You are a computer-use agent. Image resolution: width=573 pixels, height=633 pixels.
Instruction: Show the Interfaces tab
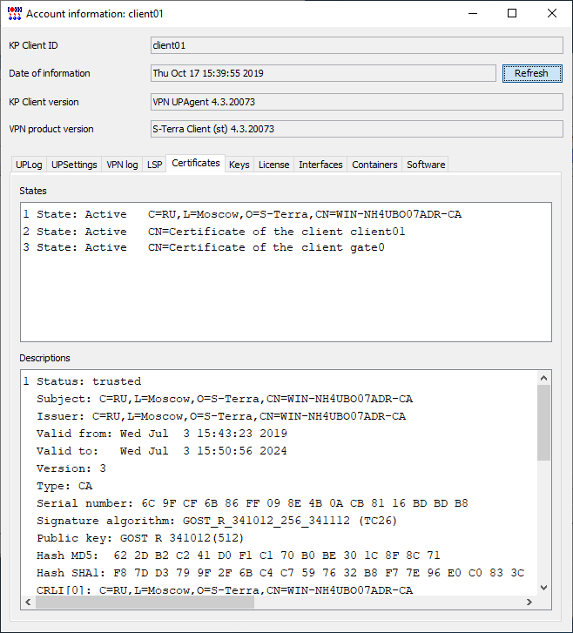tap(320, 165)
